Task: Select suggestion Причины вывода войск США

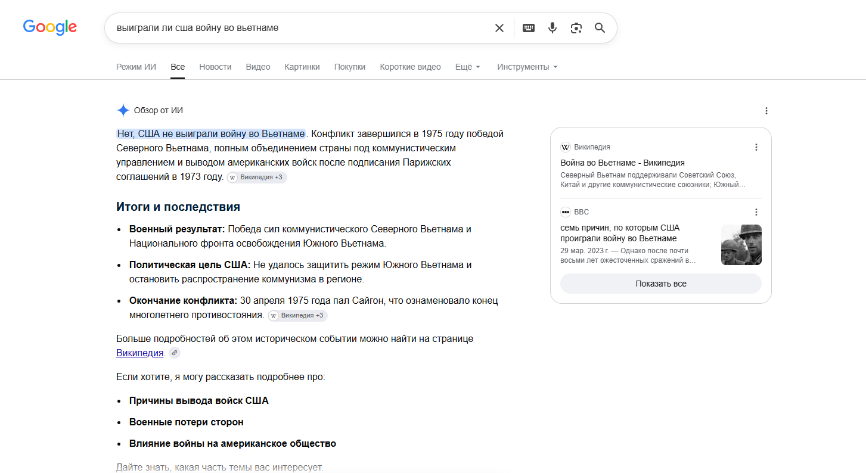Action: (x=199, y=400)
